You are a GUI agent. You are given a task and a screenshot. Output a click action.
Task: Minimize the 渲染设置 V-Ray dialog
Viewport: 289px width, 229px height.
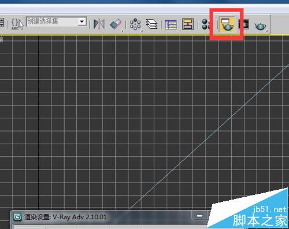coord(199,216)
